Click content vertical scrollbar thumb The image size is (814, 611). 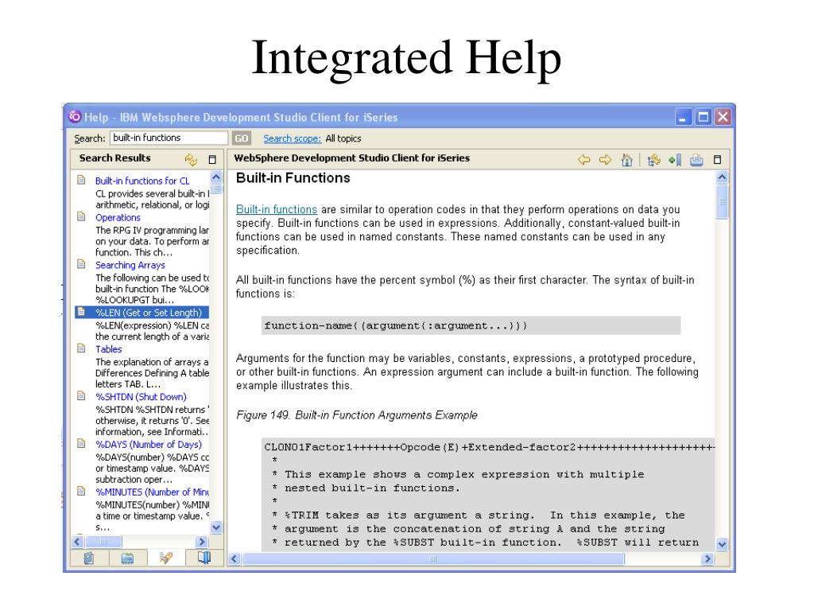click(x=722, y=201)
